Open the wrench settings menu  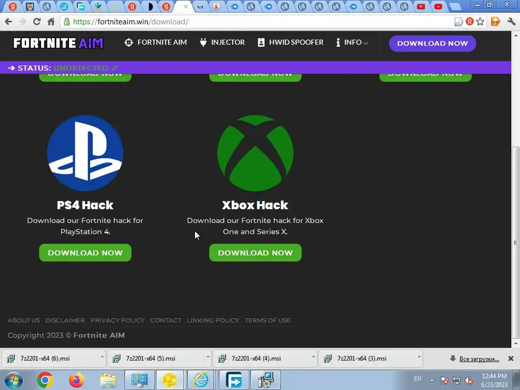pos(511,22)
